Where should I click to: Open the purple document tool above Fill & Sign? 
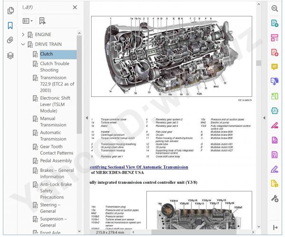coord(275,155)
